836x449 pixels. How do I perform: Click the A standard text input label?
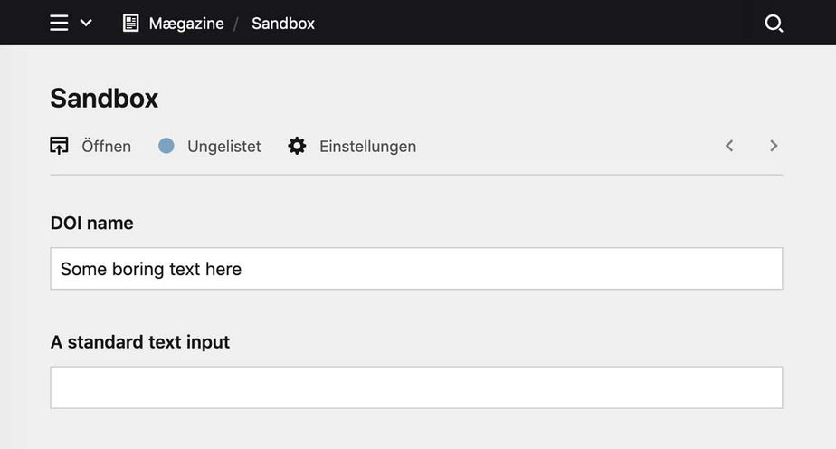click(140, 342)
